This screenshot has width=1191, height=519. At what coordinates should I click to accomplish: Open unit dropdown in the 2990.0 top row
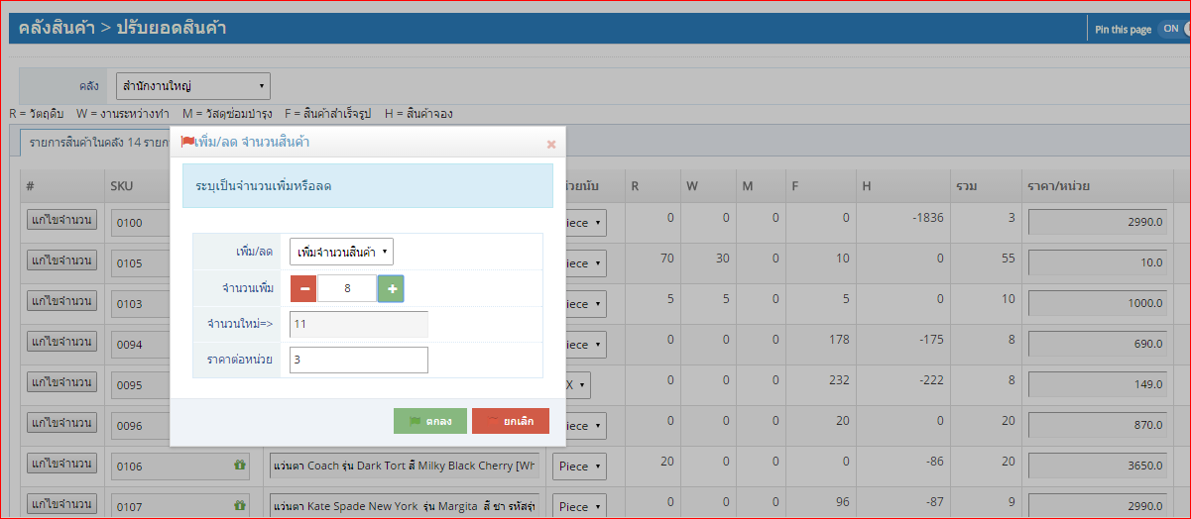[x=586, y=223]
